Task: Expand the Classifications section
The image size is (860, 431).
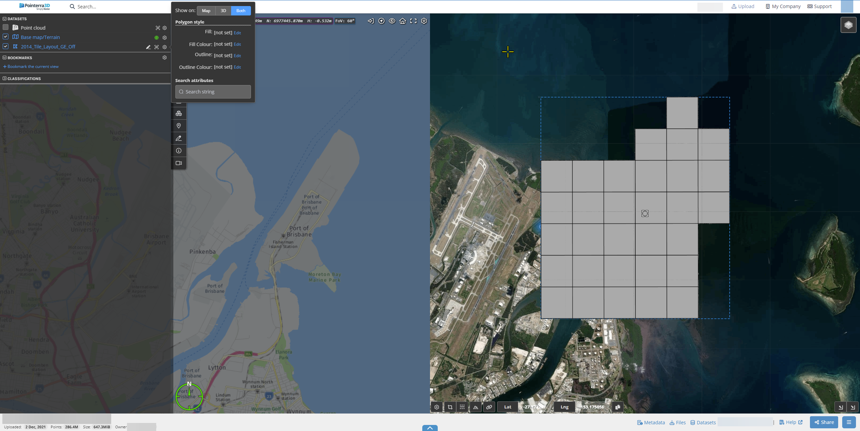Action: coord(4,78)
